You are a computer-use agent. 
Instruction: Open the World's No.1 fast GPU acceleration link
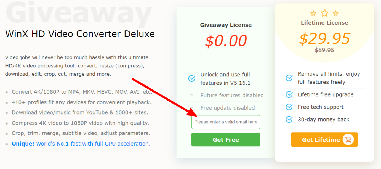tap(93, 144)
